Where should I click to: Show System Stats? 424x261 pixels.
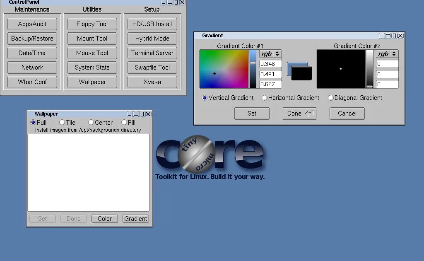click(92, 68)
